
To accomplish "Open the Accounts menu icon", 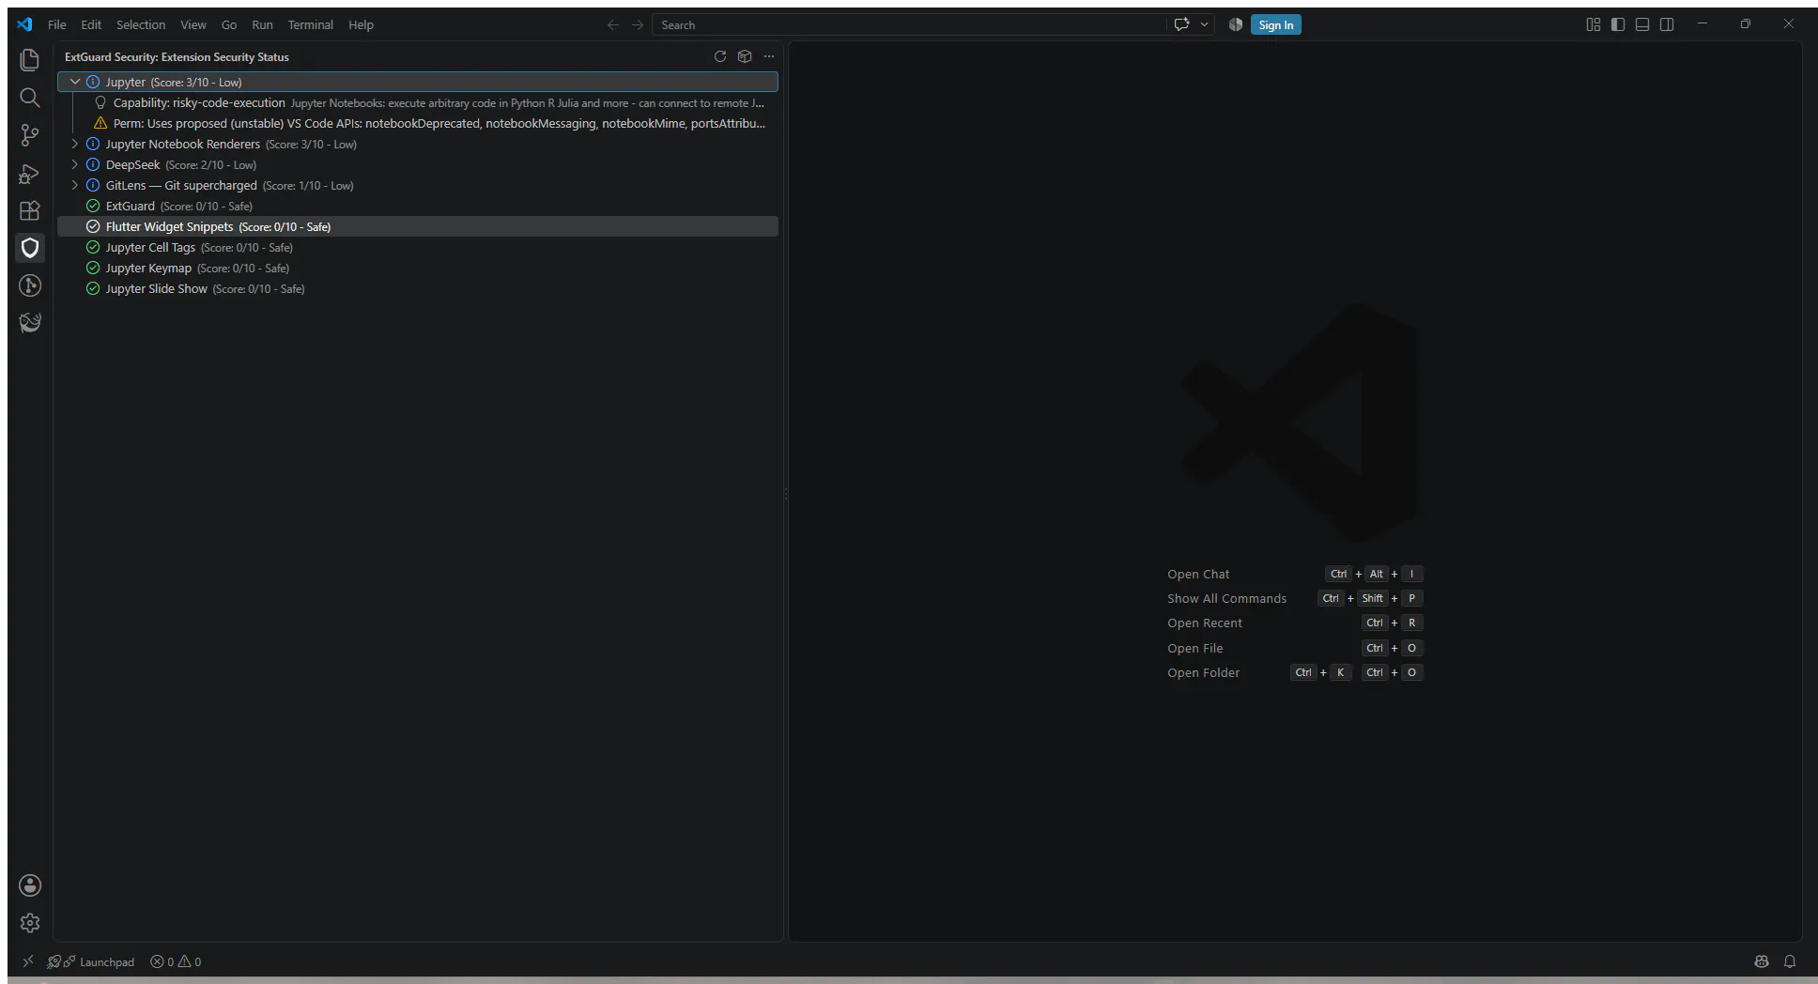I will 30,885.
